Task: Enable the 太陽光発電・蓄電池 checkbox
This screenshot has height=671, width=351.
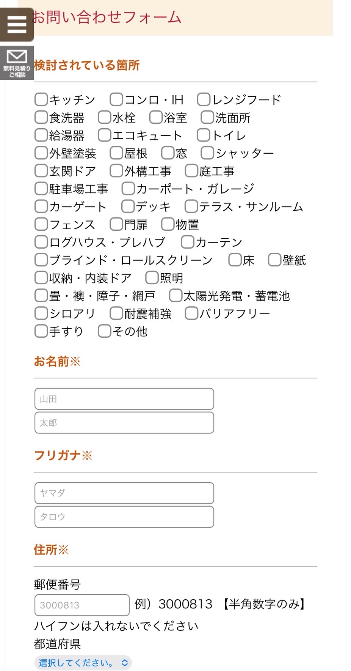Action: tap(175, 296)
